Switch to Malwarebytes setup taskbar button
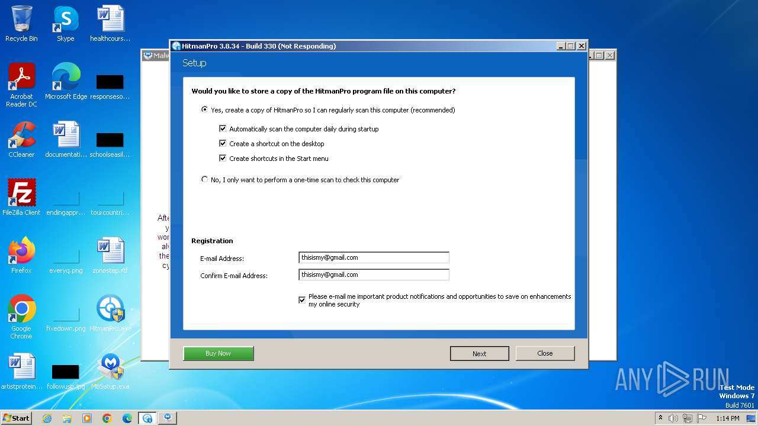This screenshot has width=758, height=426. pyautogui.click(x=168, y=418)
